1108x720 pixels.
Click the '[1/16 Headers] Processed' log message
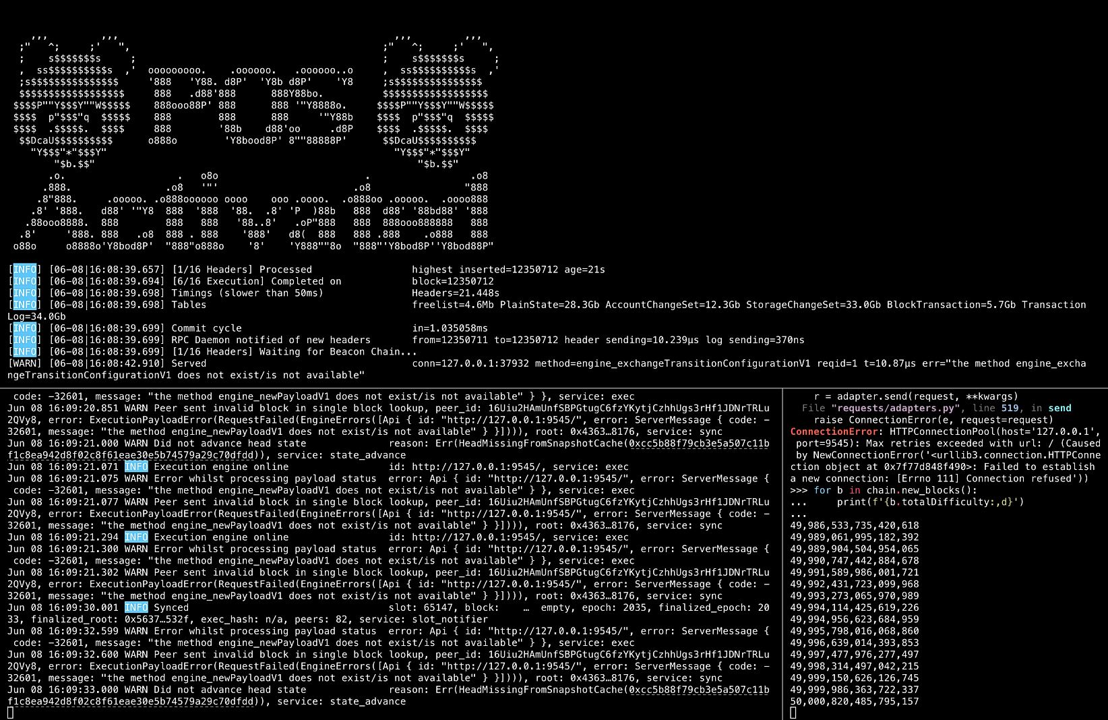[241, 270]
